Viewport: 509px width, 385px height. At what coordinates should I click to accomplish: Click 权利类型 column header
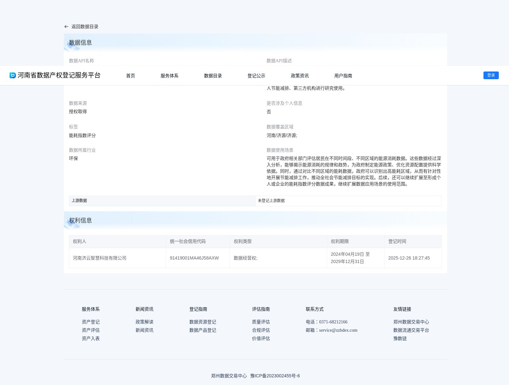point(278,241)
